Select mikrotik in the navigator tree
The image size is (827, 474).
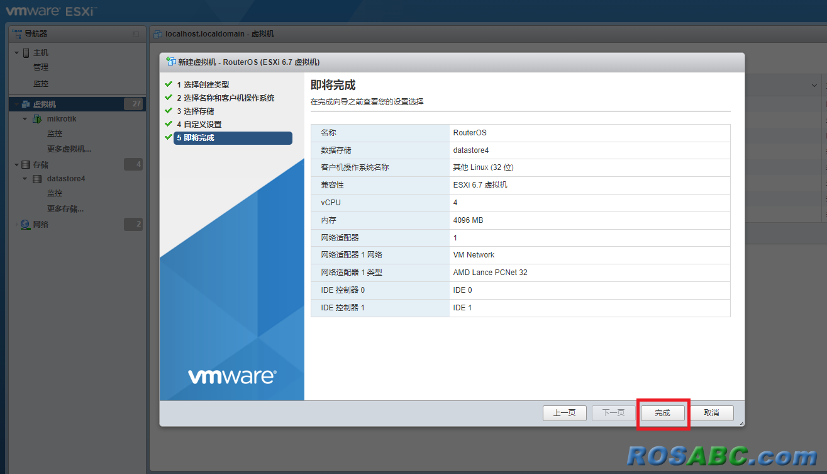[x=62, y=119]
